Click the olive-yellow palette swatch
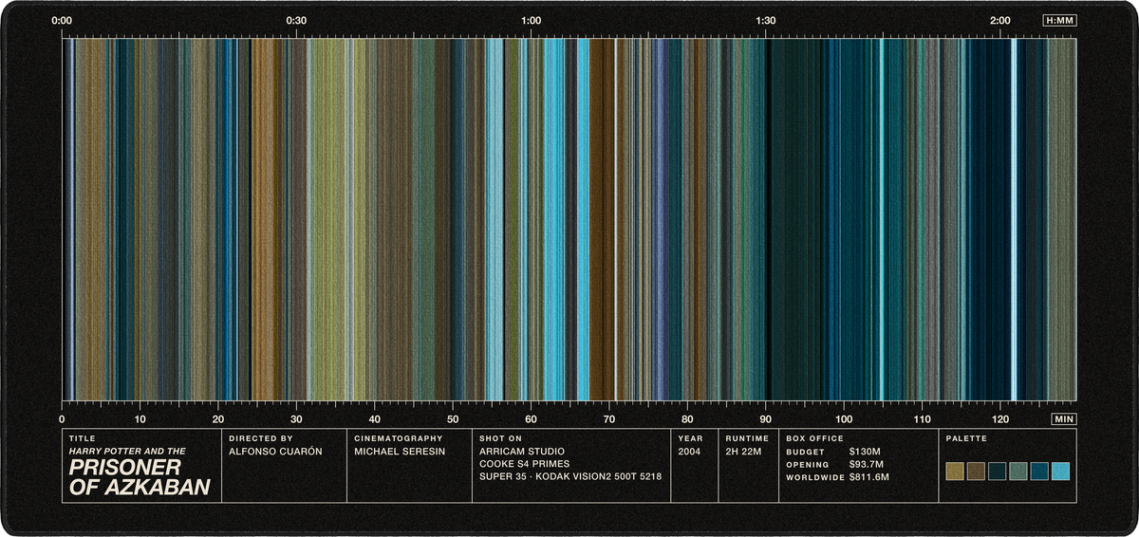1139x537 pixels. [955, 472]
